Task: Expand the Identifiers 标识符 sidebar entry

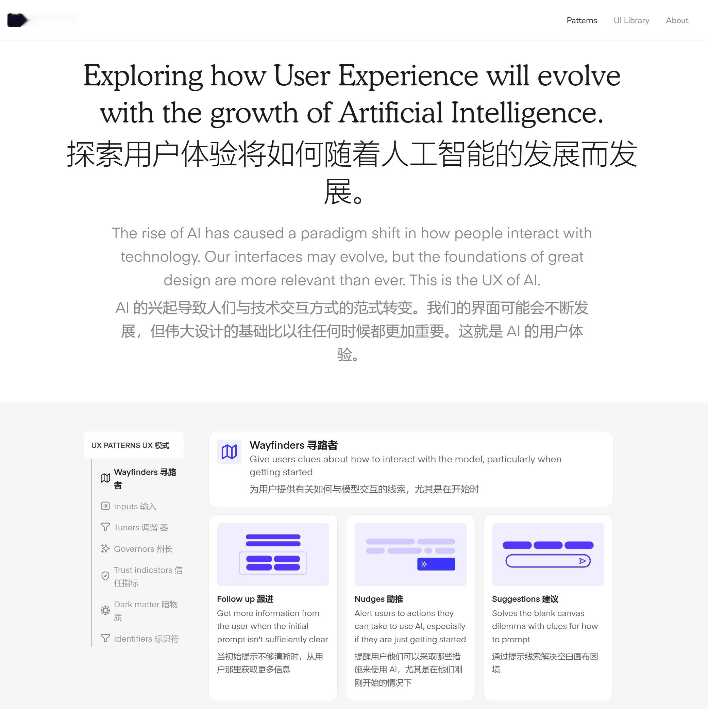Action: pos(142,638)
